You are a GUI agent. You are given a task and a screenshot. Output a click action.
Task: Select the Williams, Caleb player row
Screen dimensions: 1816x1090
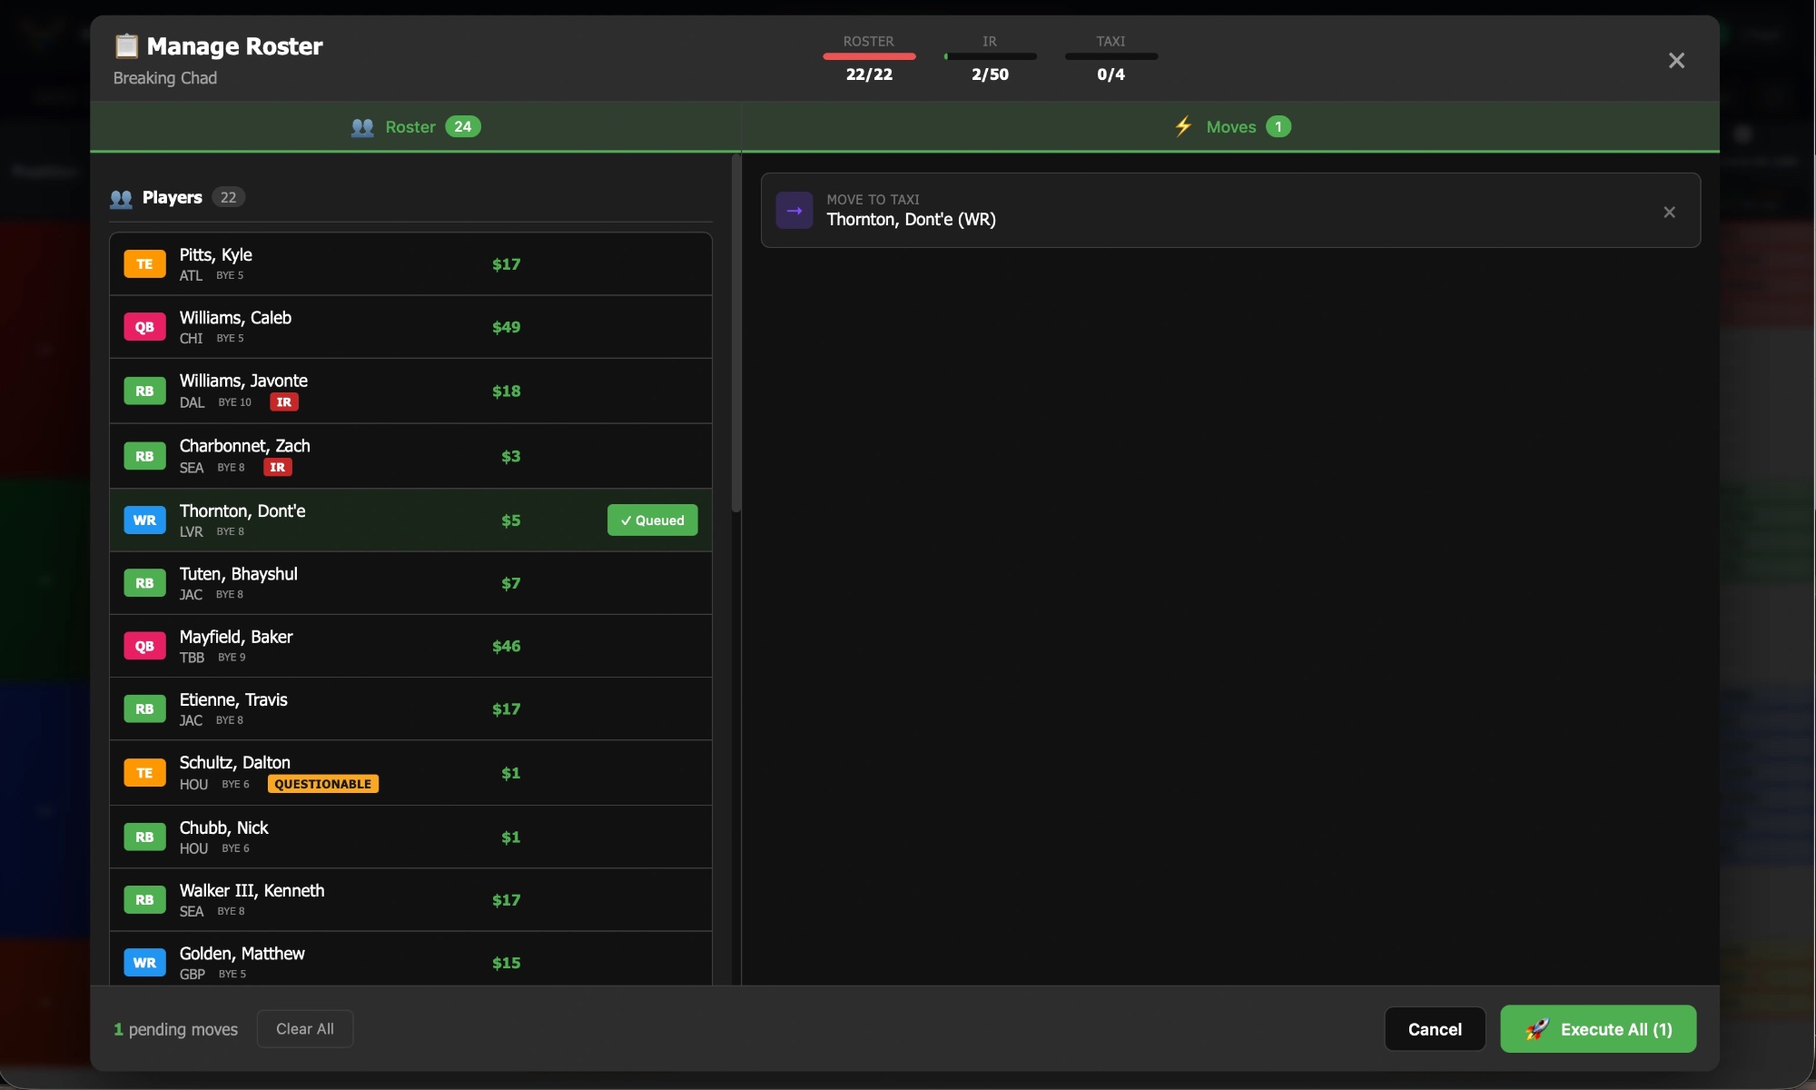click(x=409, y=327)
